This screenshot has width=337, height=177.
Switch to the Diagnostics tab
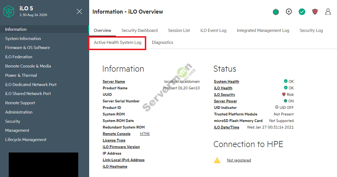pos(163,42)
